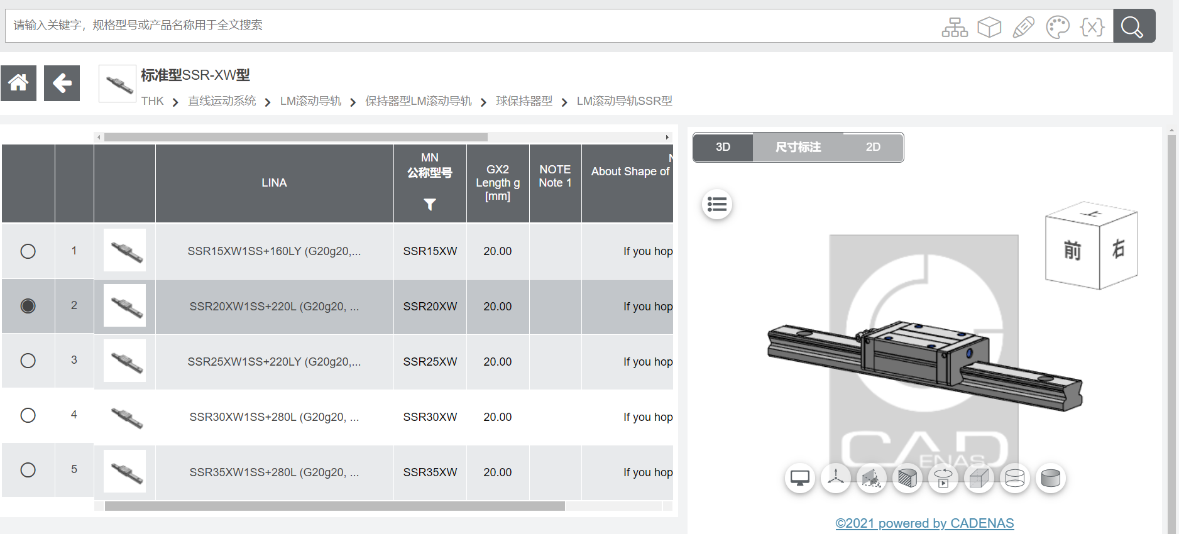Viewport: 1179px width, 534px height.
Task: Open the color search palette icon
Action: point(1058,27)
